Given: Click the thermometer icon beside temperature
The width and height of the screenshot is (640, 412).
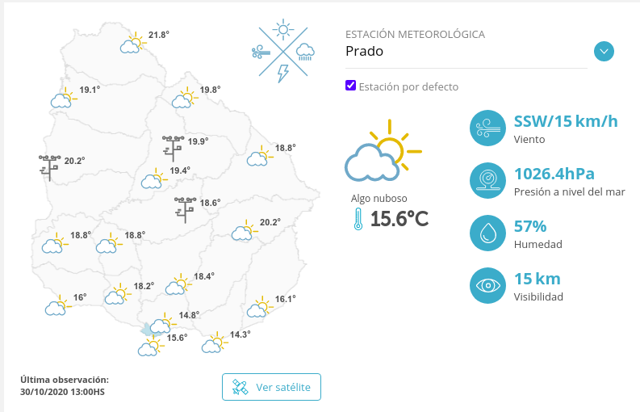Looking at the screenshot, I should click(x=358, y=219).
